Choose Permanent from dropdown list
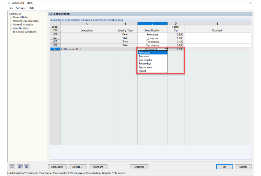Image resolution: width=261 pixels, height=176 pixels. (x=152, y=53)
